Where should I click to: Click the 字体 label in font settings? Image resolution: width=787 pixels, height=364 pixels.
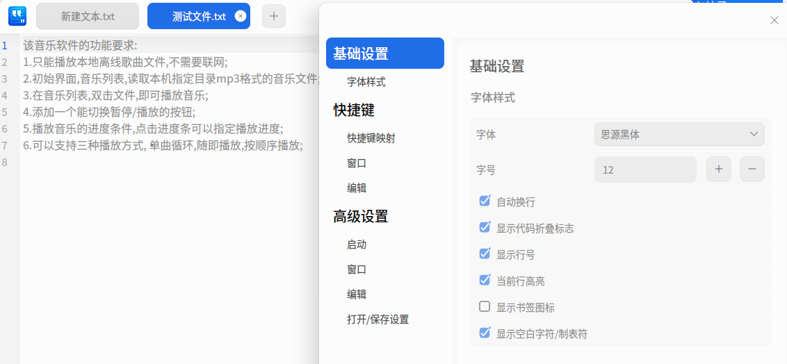click(486, 134)
